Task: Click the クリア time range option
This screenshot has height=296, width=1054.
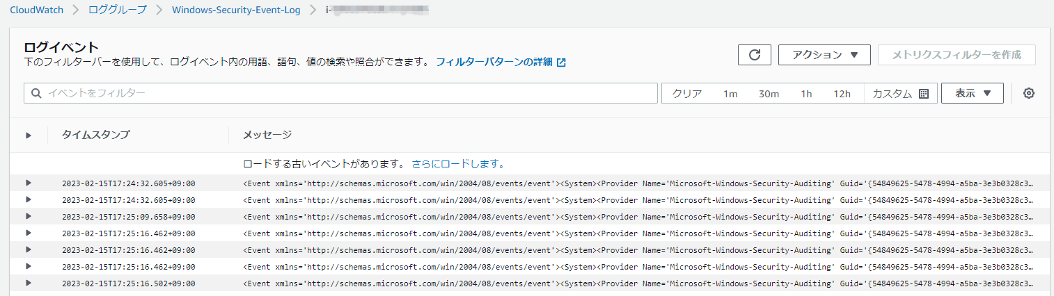Action: (x=687, y=94)
